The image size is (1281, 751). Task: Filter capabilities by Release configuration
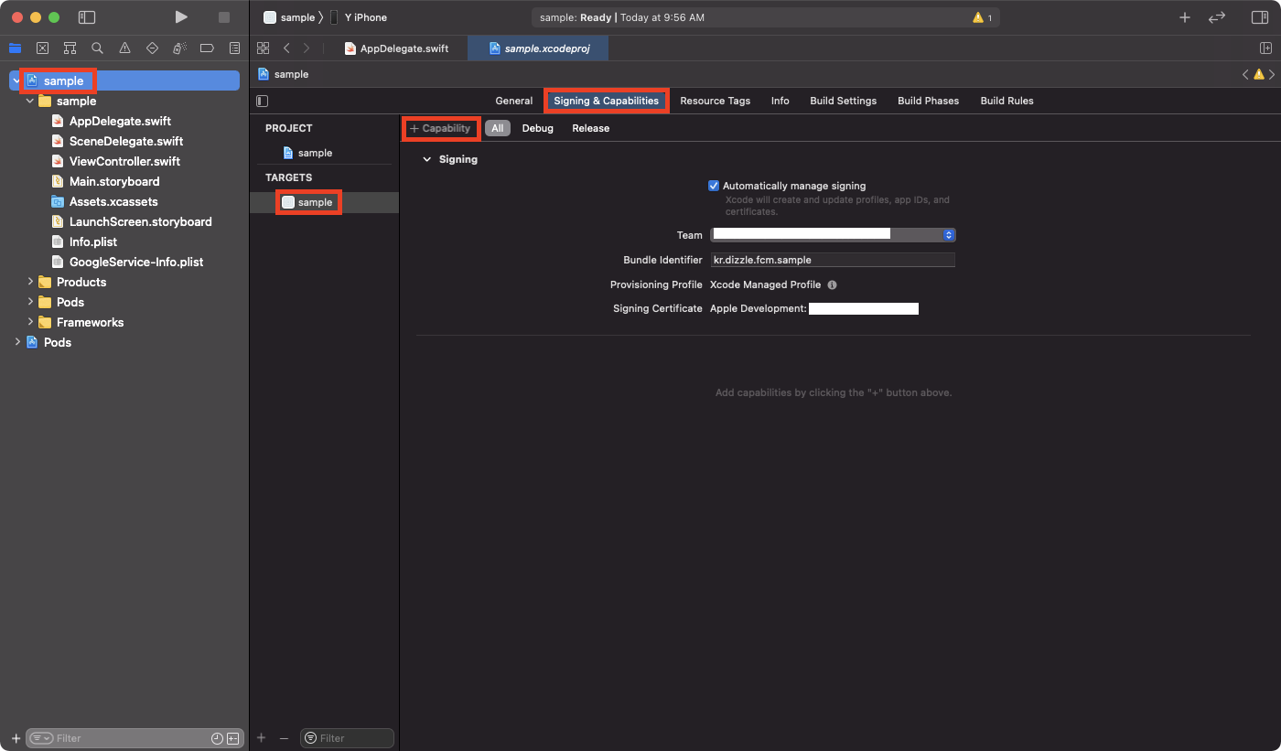point(591,128)
